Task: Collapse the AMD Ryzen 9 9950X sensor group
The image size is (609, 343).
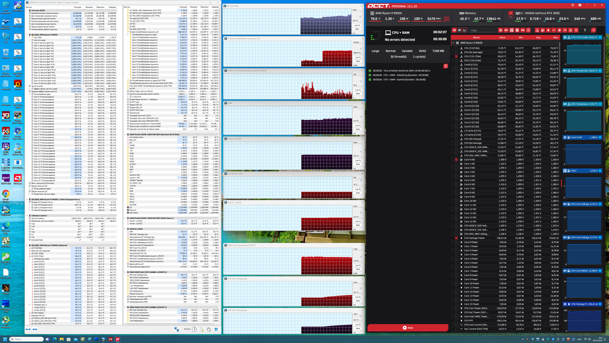Action: [x=453, y=43]
